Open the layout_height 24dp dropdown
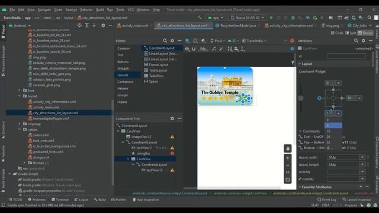Viewport: 379px width, 213px height. [x=362, y=164]
